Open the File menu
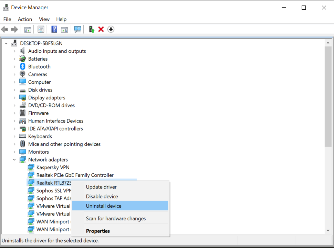This screenshot has height=248, width=334. (7, 19)
